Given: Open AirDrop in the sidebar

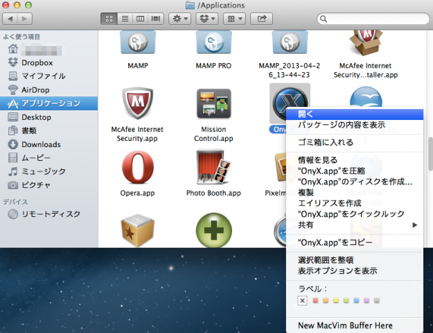Looking at the screenshot, I should click(35, 89).
